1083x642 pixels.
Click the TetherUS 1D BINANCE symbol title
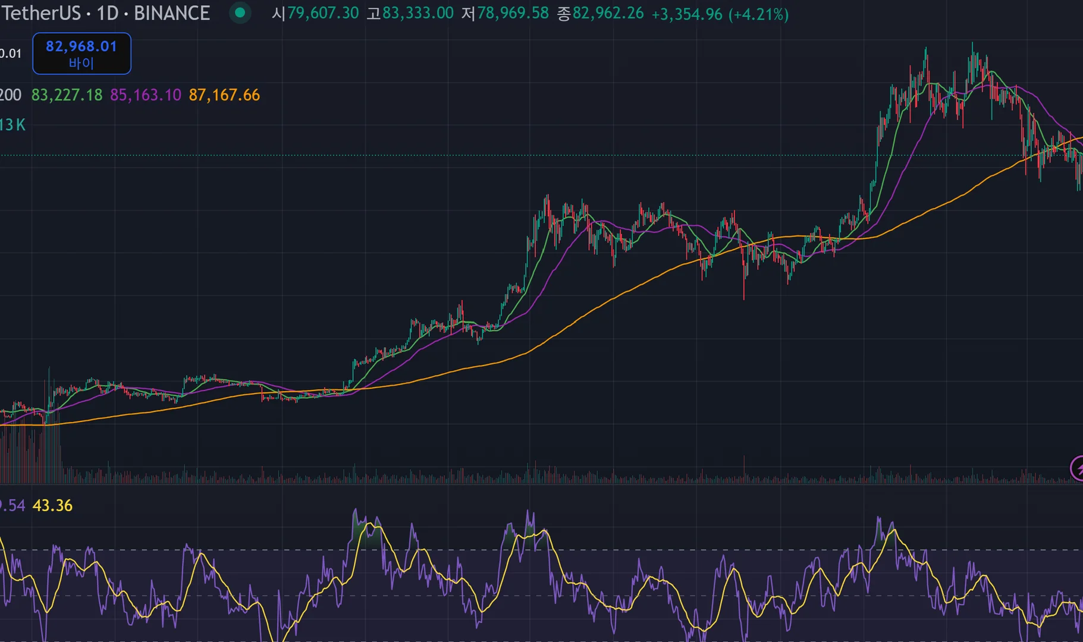tap(106, 13)
